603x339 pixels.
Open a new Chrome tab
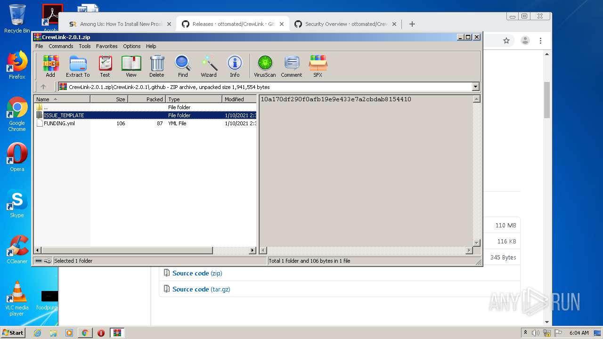coord(412,24)
